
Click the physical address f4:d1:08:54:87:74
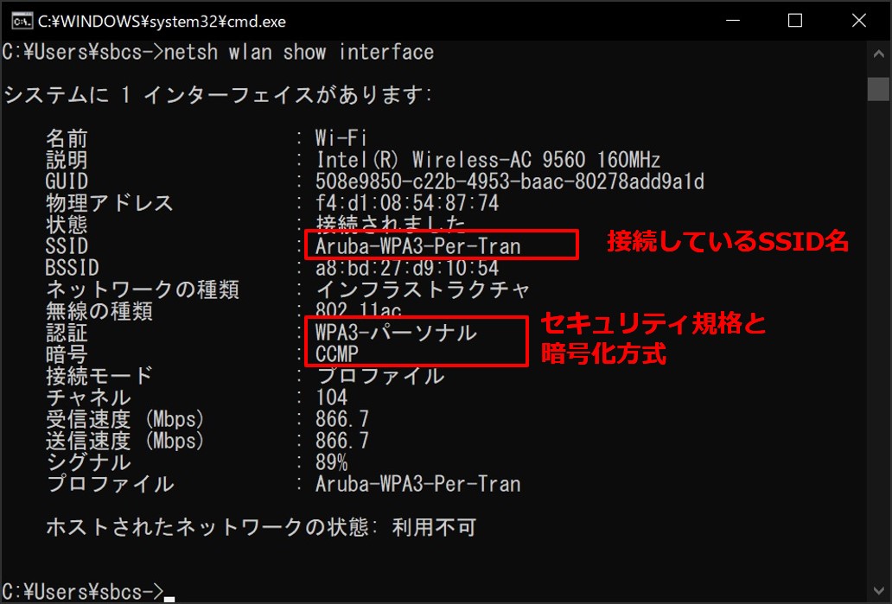407,203
